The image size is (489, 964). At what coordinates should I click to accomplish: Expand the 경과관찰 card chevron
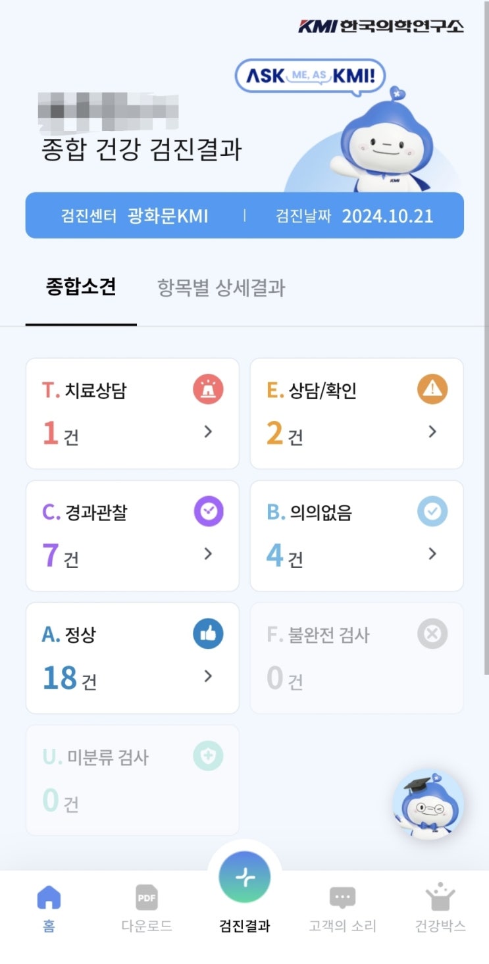coord(208,554)
